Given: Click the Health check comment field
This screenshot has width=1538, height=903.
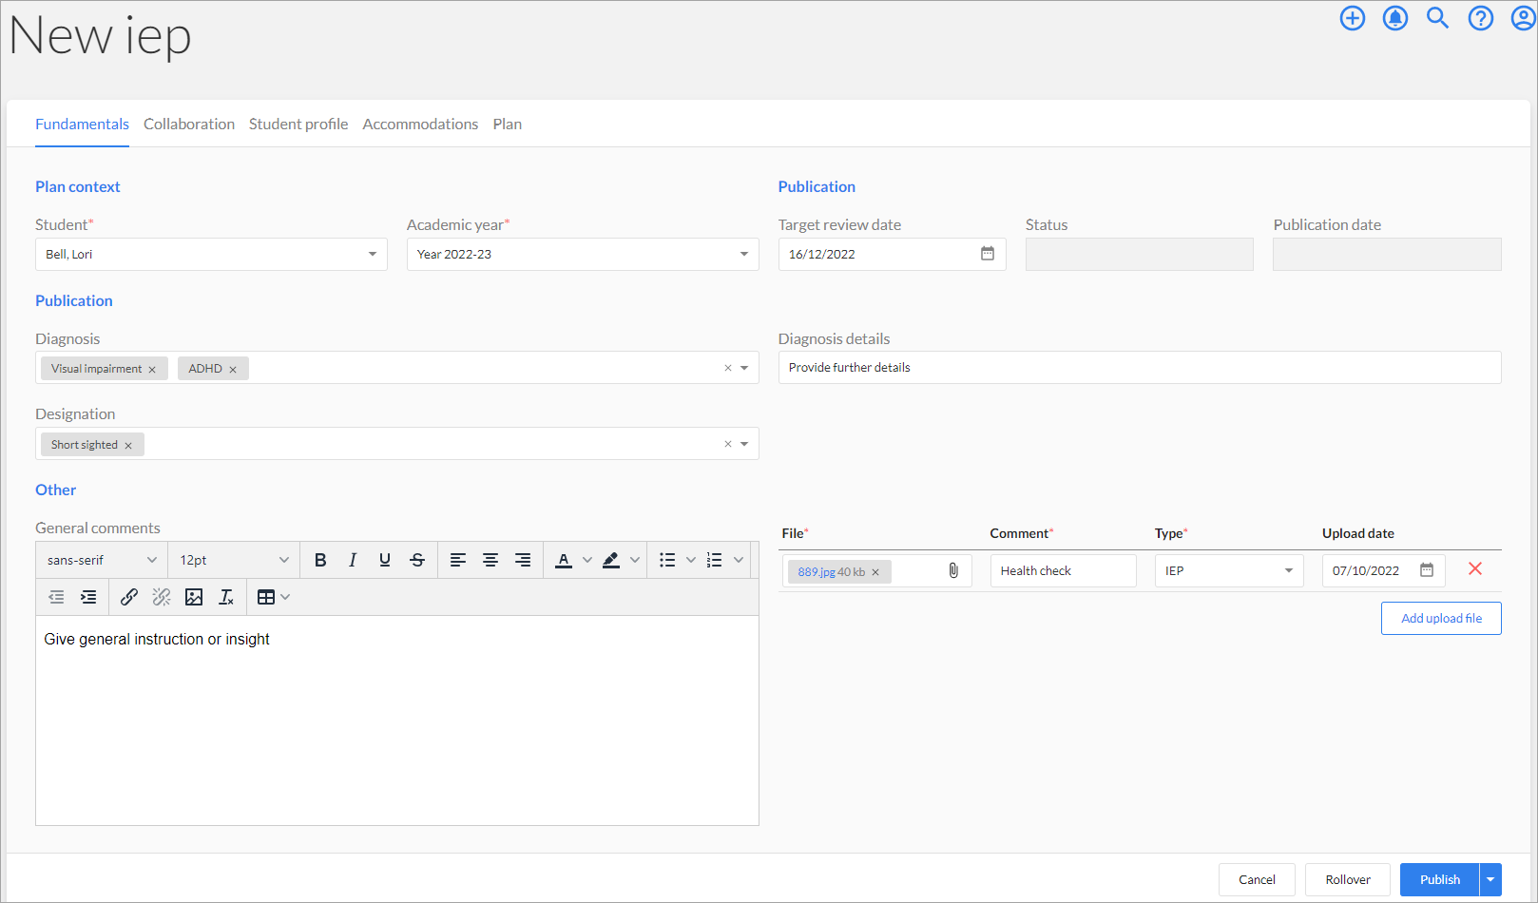Looking at the screenshot, I should coord(1063,570).
